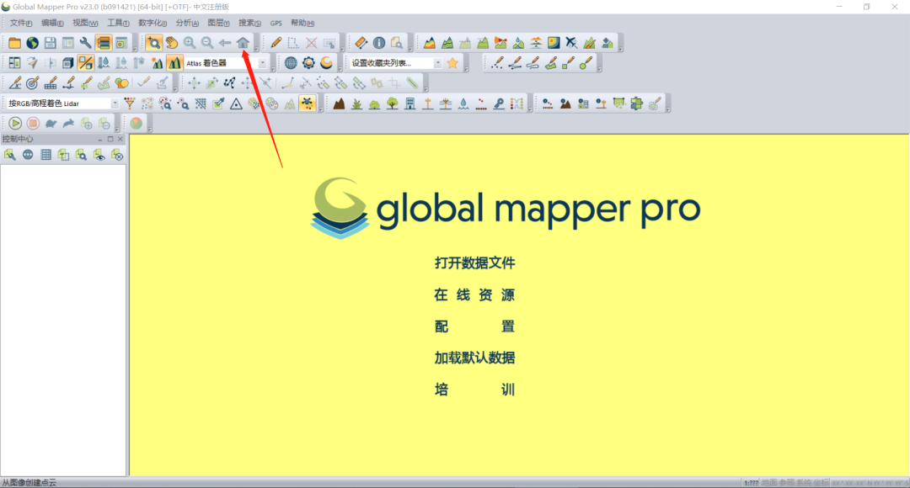The width and height of the screenshot is (910, 488).
Task: Toggle the Control Center layers panel icon
Action: 104,43
